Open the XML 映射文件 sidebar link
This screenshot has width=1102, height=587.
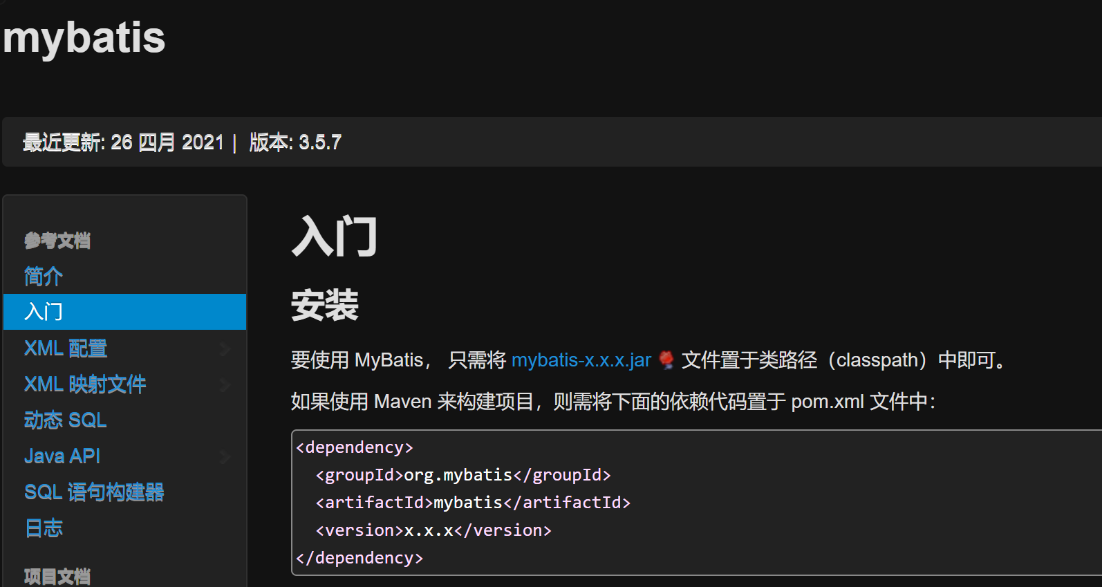[85, 384]
